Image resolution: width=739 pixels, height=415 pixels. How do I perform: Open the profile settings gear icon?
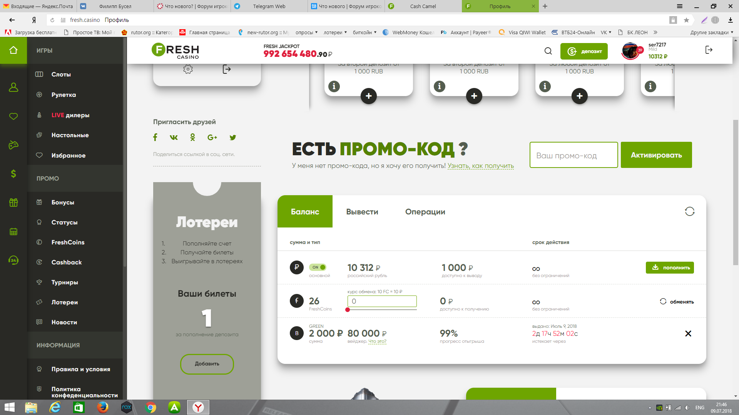click(x=188, y=69)
